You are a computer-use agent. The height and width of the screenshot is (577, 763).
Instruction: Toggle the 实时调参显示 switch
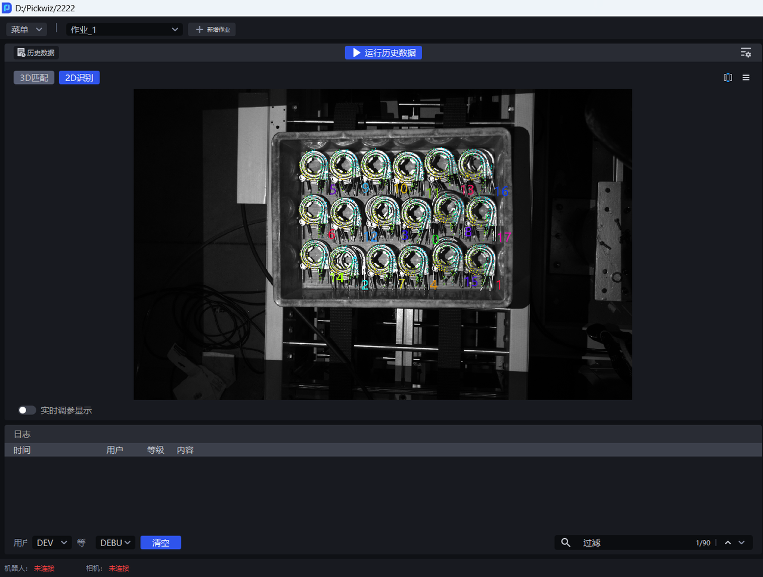pos(27,410)
